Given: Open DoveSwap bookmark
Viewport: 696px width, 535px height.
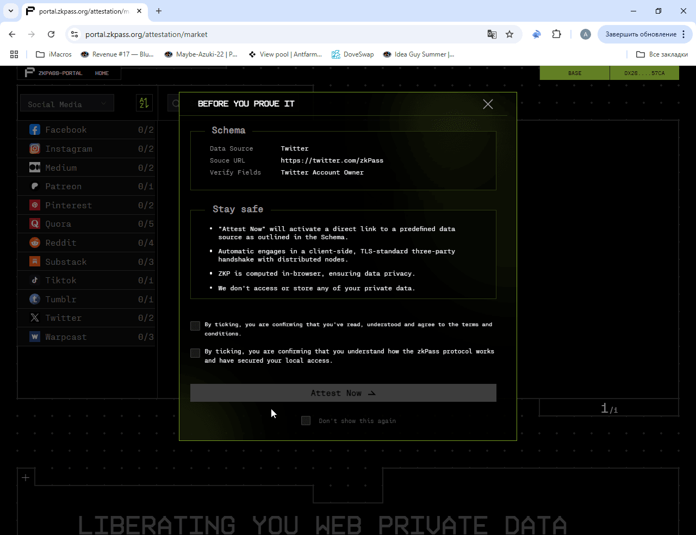Looking at the screenshot, I should [x=353, y=54].
